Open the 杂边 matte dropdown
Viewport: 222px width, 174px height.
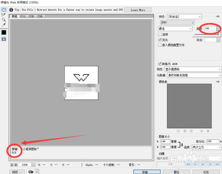pyautogui.click(x=212, y=40)
